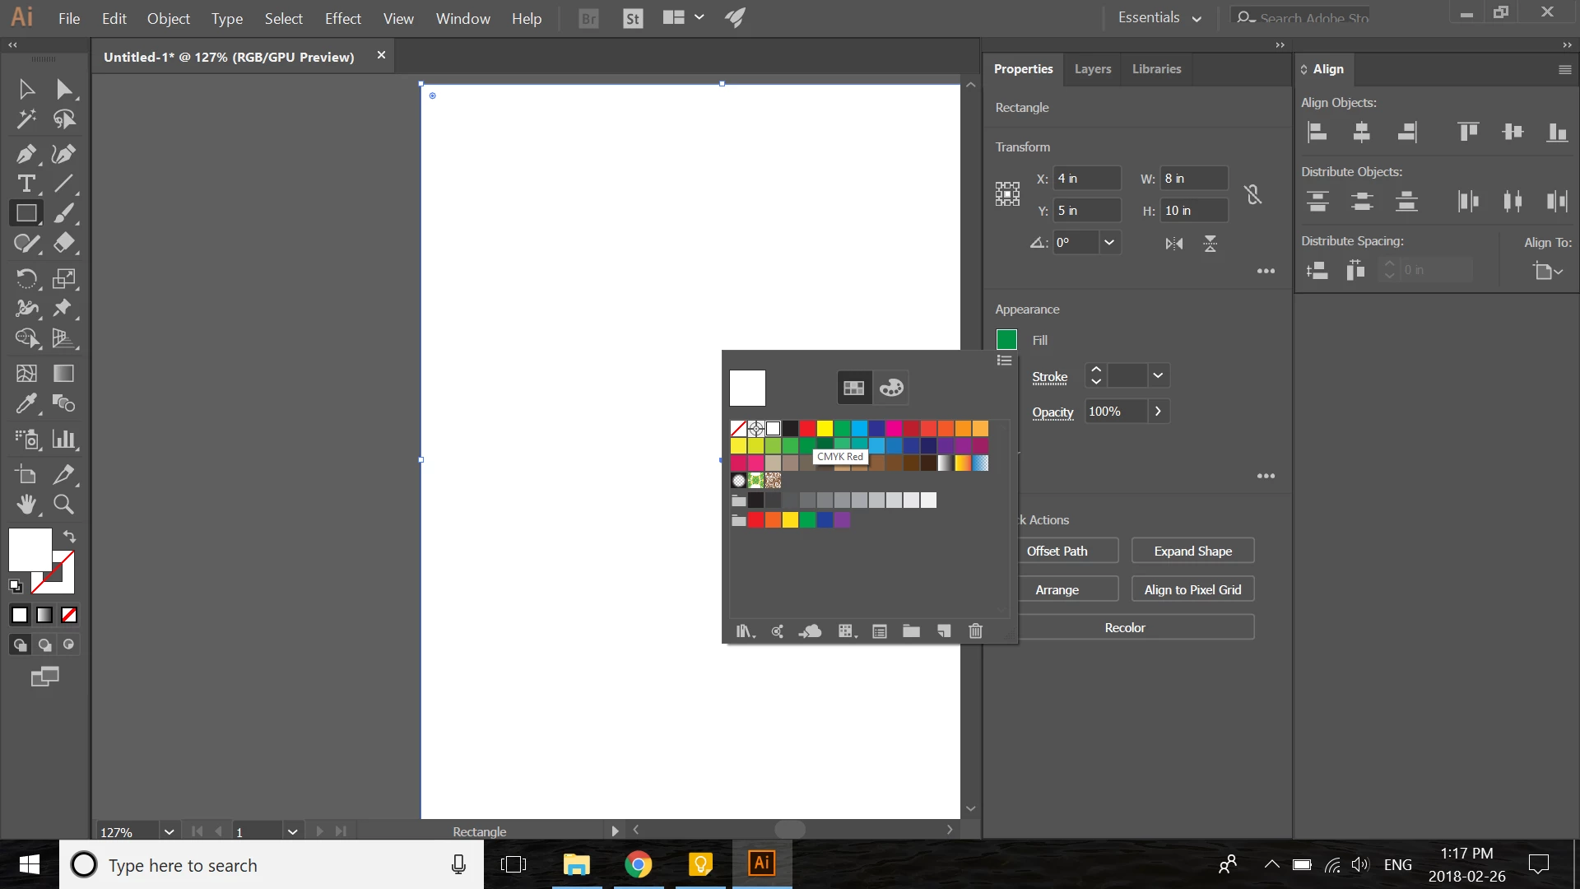This screenshot has height=889, width=1580.
Task: Click Horizontal Align Left icon
Action: click(x=1317, y=132)
